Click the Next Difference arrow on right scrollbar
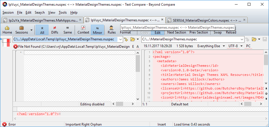The height and width of the screenshot is (127, 269). tap(266, 99)
